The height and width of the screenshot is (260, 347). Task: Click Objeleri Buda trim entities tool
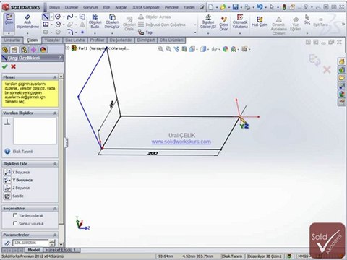pyautogui.click(x=95, y=21)
